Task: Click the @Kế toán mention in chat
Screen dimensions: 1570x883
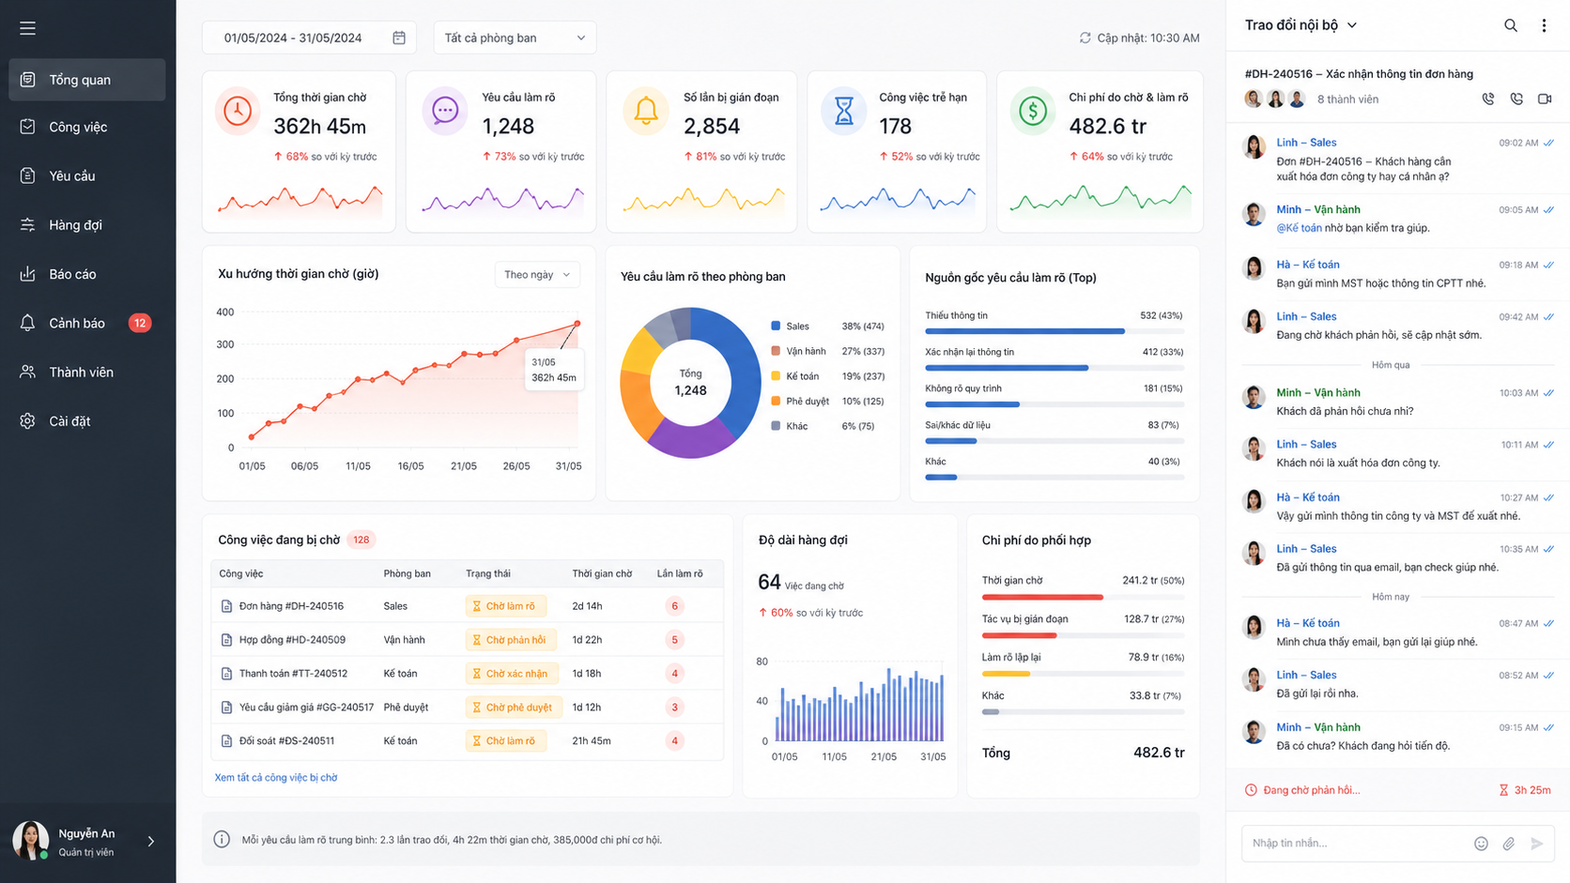Action: click(x=1299, y=228)
